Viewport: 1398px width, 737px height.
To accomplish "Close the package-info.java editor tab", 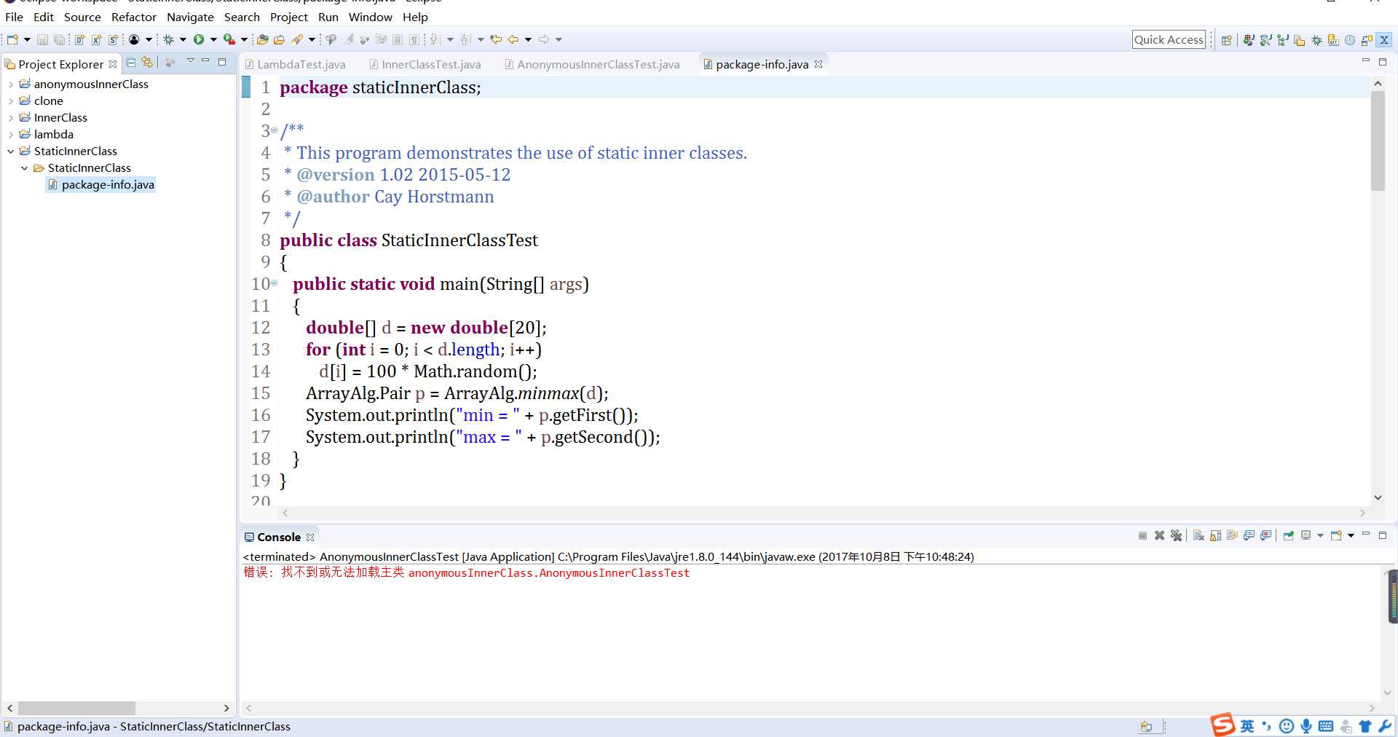I will coord(818,64).
